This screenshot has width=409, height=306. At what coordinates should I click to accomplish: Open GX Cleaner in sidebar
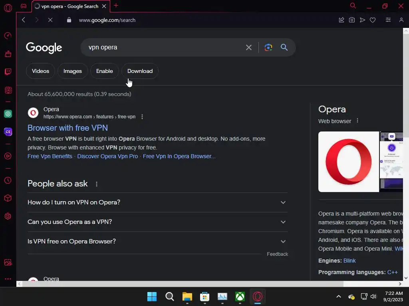click(8, 54)
